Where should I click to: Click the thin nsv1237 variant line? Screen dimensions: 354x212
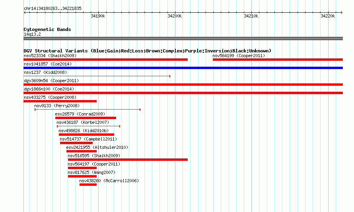coord(97,76)
